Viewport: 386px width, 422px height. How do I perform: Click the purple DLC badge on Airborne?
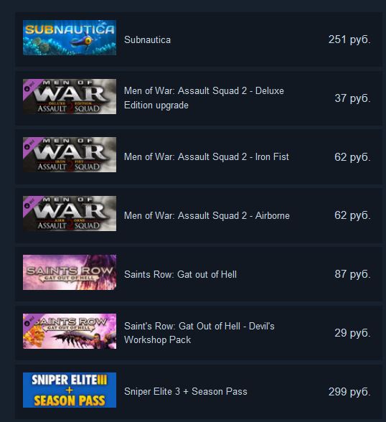point(29,203)
